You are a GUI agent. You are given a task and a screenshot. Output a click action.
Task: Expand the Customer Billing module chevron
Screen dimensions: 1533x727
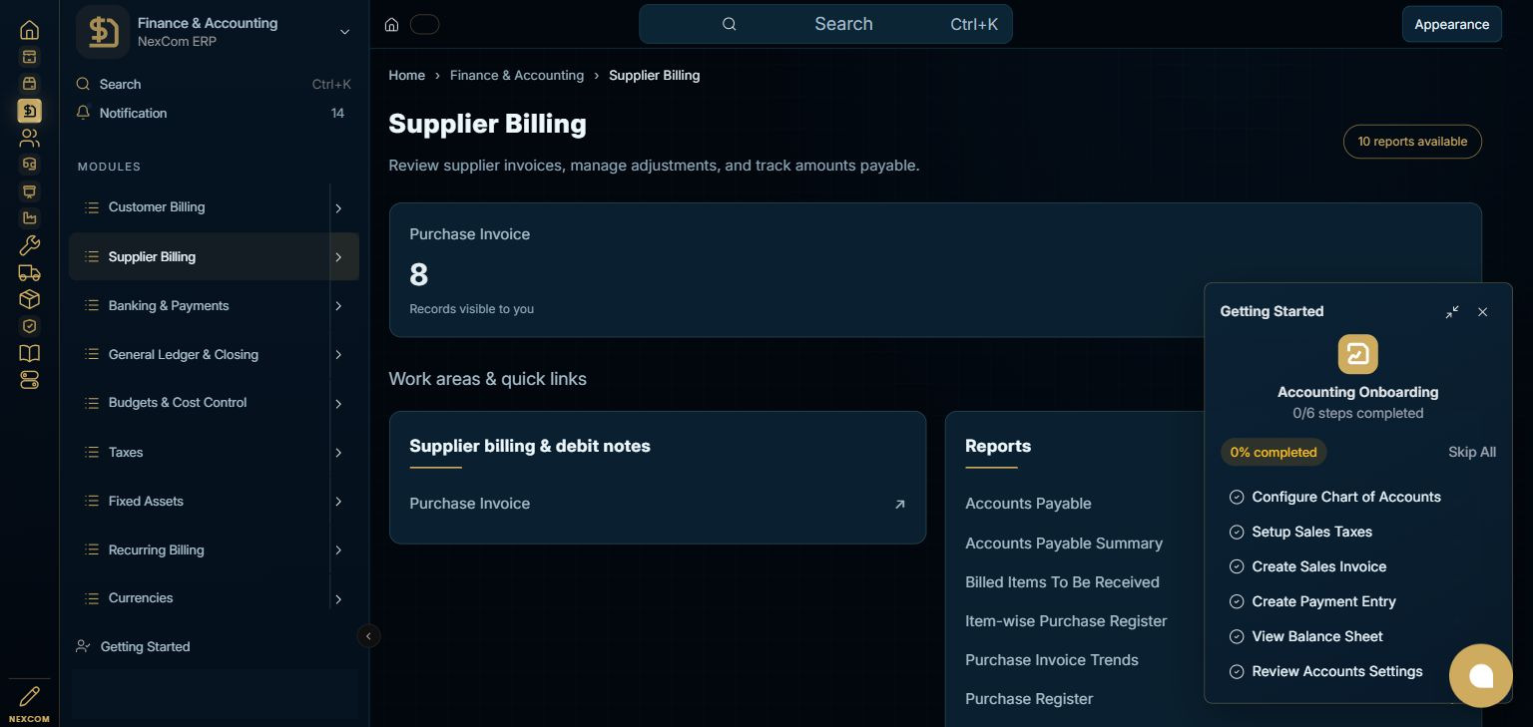(338, 208)
